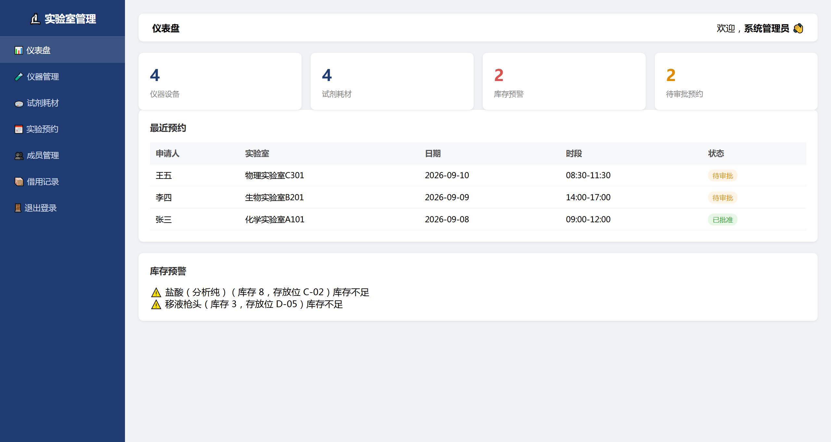Click the calendar icon for 实验预约
Image resolution: width=831 pixels, height=442 pixels.
pos(19,129)
